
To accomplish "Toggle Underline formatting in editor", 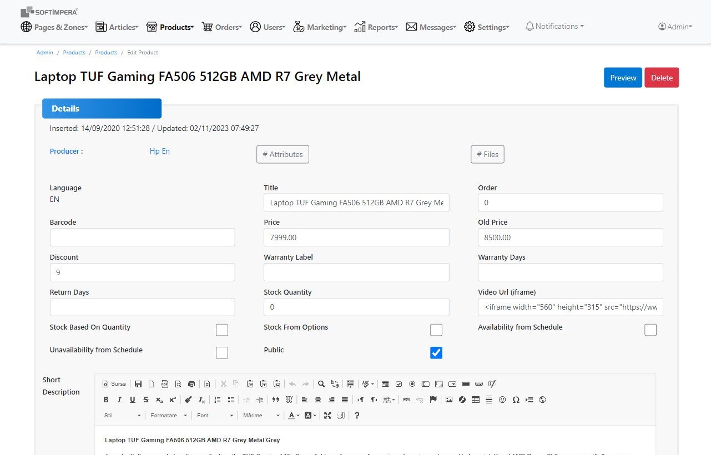I will pos(133,400).
